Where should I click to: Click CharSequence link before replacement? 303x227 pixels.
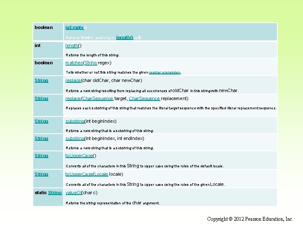click(x=144, y=99)
